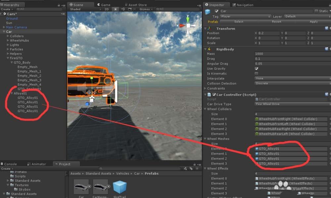Toggle scene lighting in the Scene view toolbar
The width and height of the screenshot is (331, 198).
115,9
